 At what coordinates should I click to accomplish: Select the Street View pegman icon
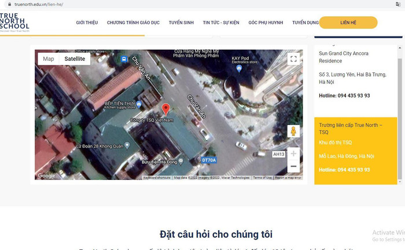click(x=293, y=131)
